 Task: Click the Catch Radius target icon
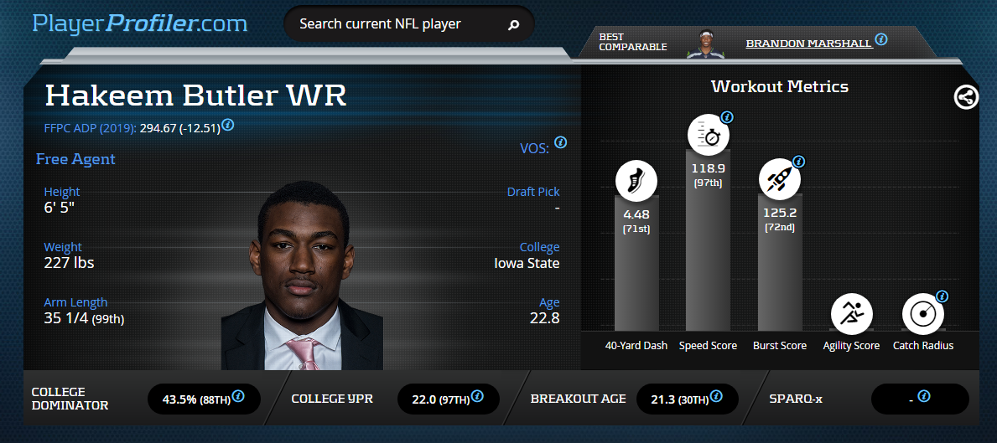[922, 313]
